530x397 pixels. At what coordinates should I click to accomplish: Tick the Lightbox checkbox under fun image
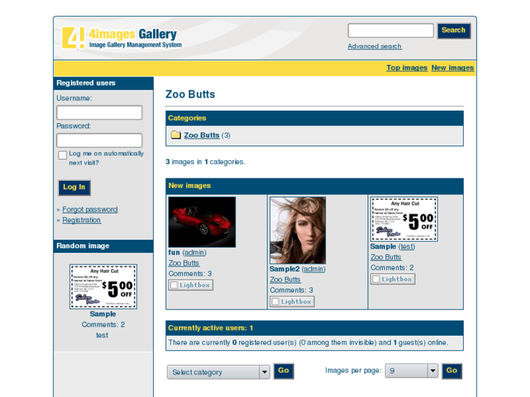[x=174, y=285]
